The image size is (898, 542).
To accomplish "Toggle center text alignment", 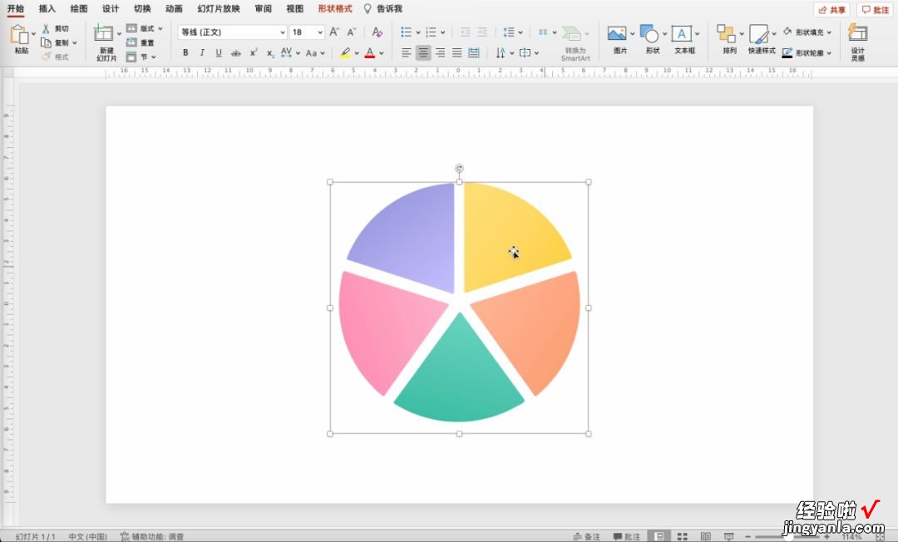I will tap(423, 53).
